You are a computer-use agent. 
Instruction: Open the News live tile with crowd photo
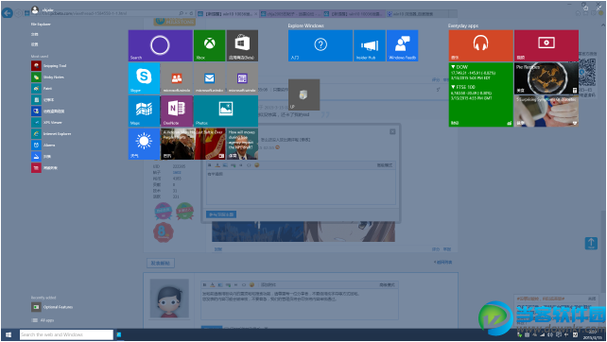(193, 144)
